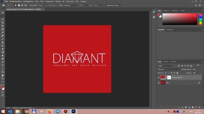204x114 pixels.
Task: Open the History panel icon
Action: point(154,12)
